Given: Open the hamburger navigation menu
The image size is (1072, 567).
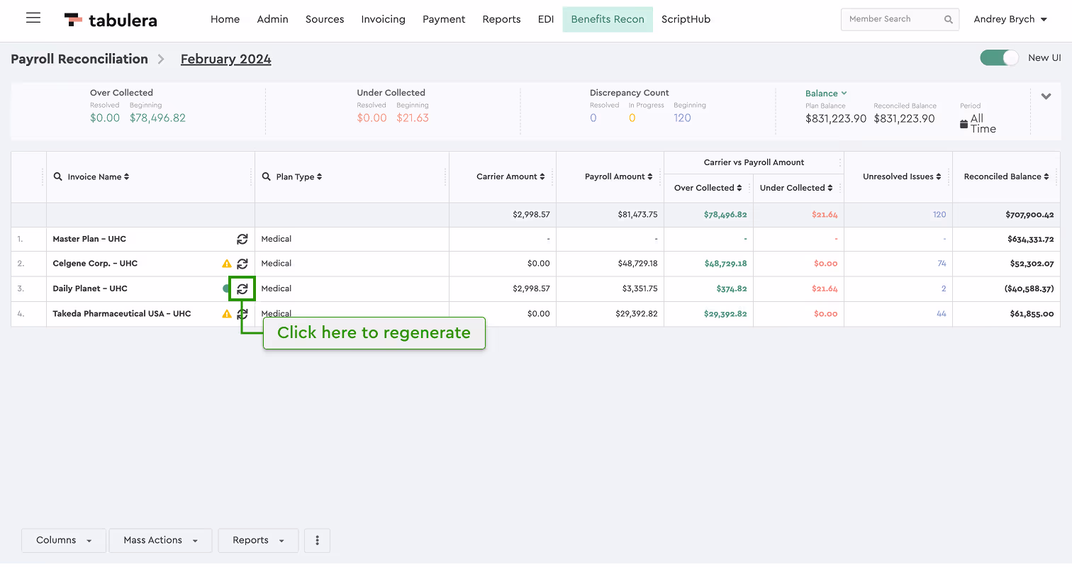Looking at the screenshot, I should (x=33, y=18).
